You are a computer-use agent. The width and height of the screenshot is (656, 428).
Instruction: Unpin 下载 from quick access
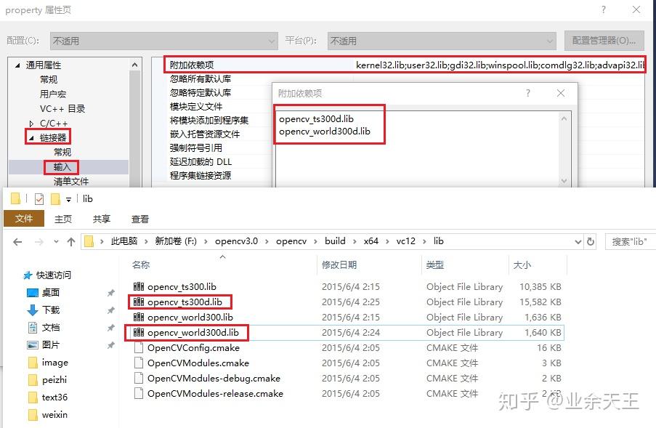click(x=113, y=311)
